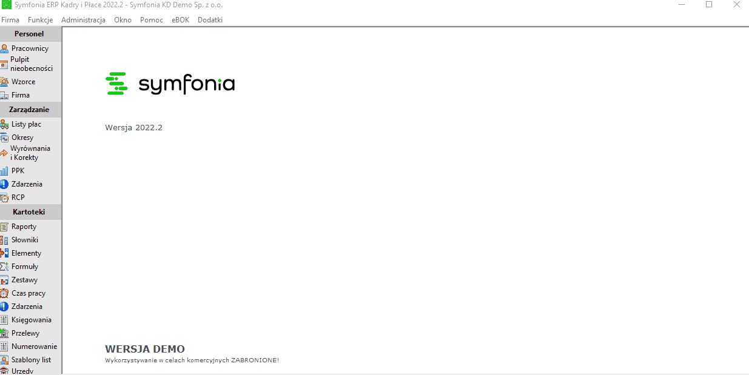Select the Przelewy label

(x=25, y=333)
